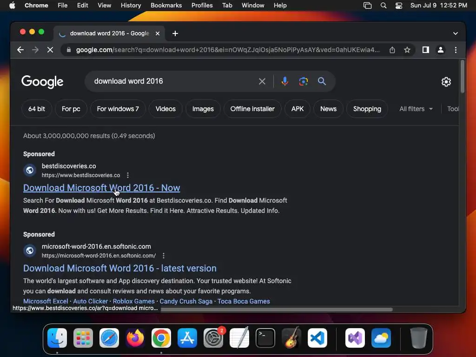Open 'Download Microsoft Word 2016 - latest version'
476x357 pixels.
tap(120, 268)
